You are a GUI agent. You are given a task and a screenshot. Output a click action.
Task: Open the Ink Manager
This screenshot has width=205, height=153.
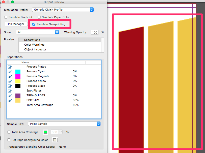point(16,24)
